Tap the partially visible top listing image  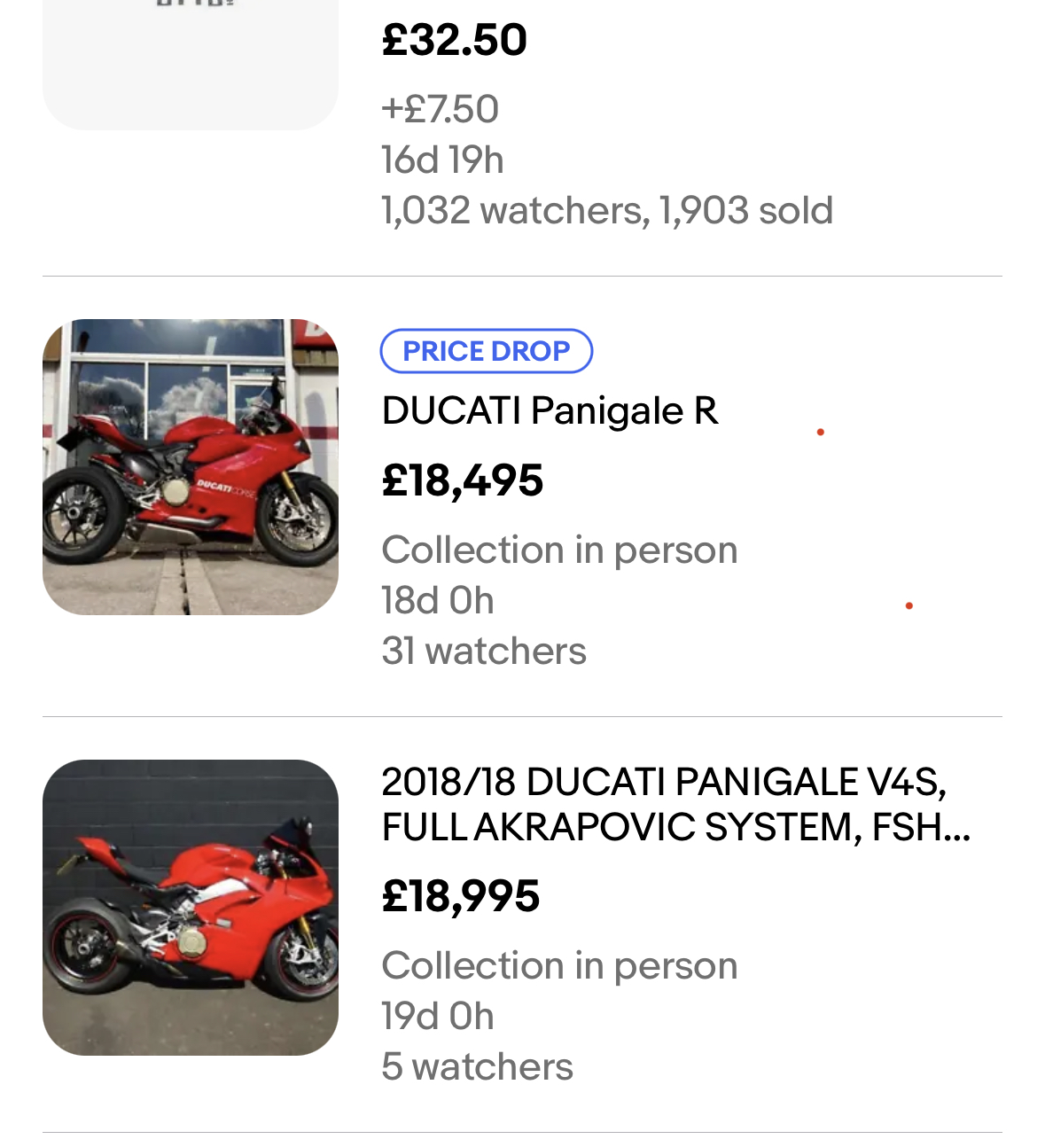pyautogui.click(x=190, y=62)
